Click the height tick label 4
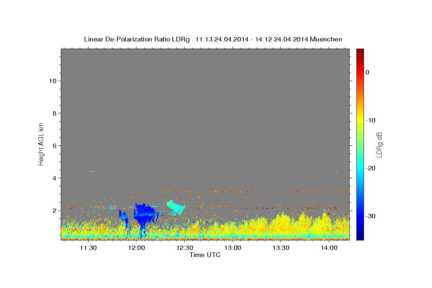 coord(54,178)
